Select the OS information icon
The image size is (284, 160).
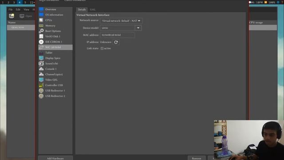(41, 15)
